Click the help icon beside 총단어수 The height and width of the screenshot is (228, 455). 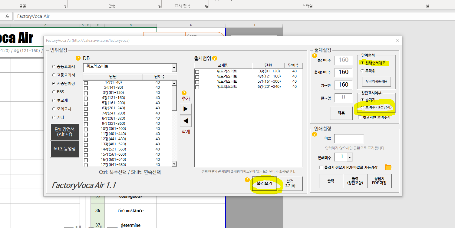(314, 56)
